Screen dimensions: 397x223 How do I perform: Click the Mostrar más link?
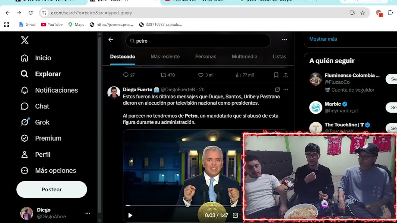[323, 39]
